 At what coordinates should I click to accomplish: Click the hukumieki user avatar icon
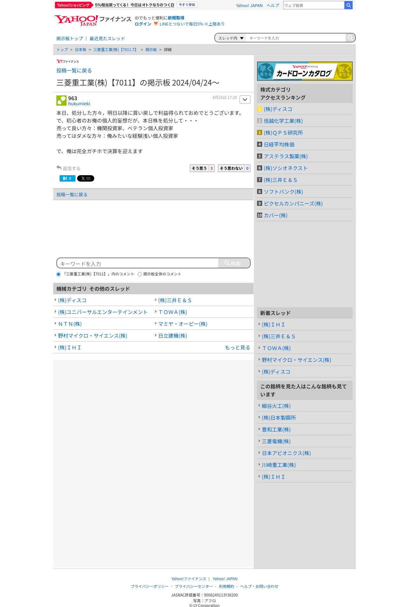coord(61,101)
